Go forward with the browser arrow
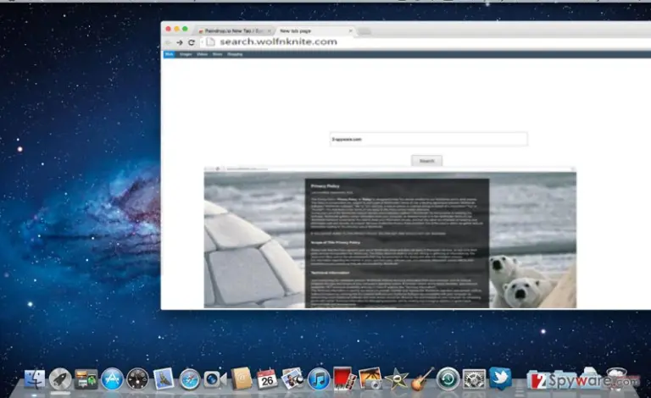The height and width of the screenshot is (398, 651). (x=180, y=42)
